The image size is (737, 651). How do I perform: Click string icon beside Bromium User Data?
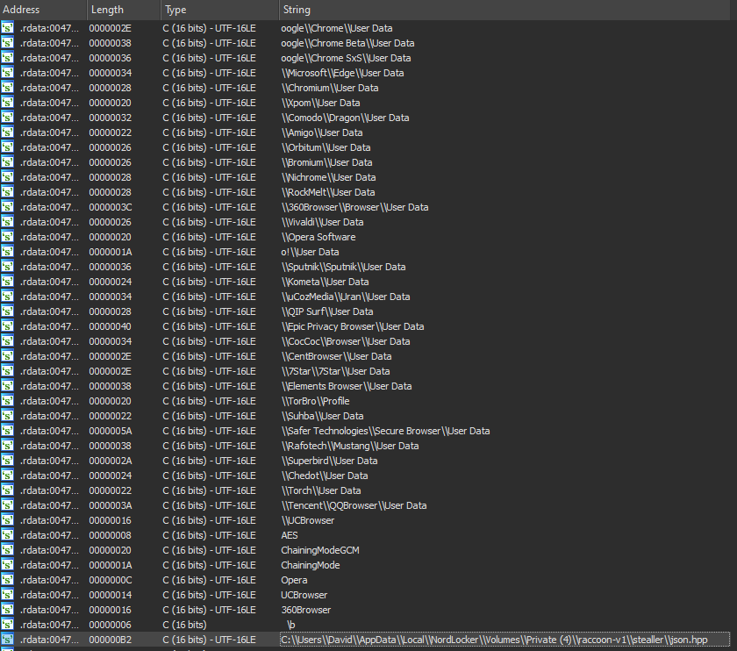(7, 162)
